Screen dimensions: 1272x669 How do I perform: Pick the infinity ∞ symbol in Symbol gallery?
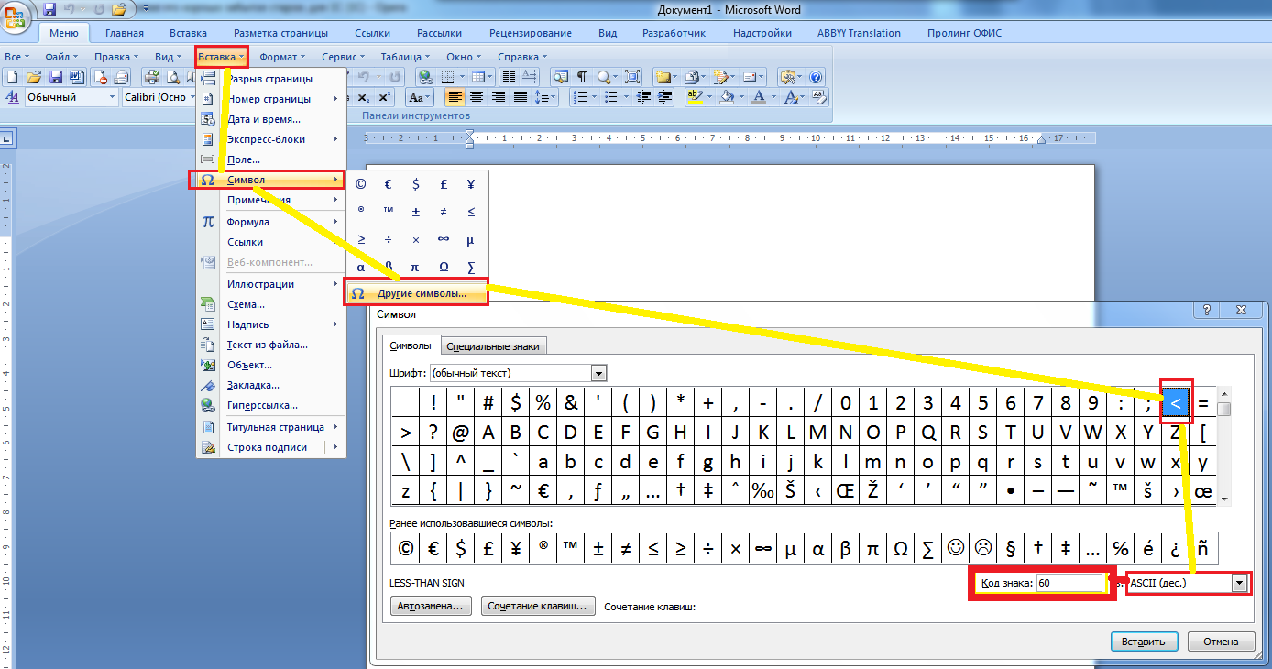coord(444,239)
